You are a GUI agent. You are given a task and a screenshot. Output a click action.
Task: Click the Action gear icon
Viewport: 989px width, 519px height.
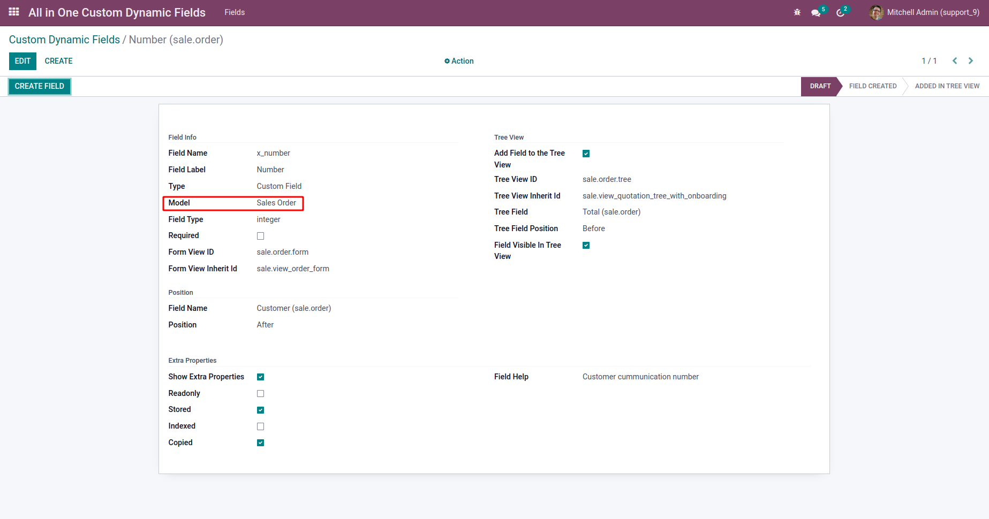click(x=447, y=62)
